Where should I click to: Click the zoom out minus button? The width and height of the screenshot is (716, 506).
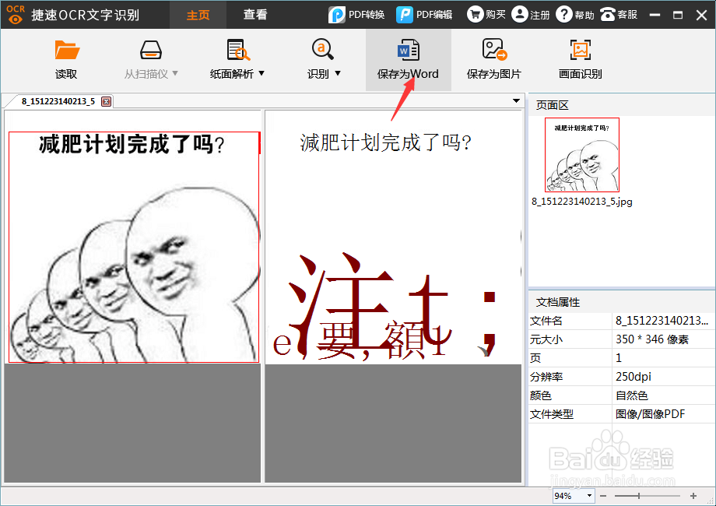coord(603,496)
